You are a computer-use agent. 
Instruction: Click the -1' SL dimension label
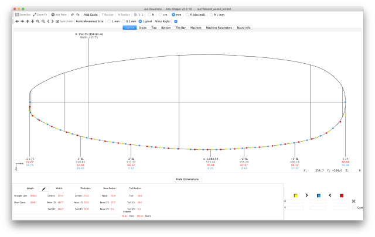[x=295, y=159]
